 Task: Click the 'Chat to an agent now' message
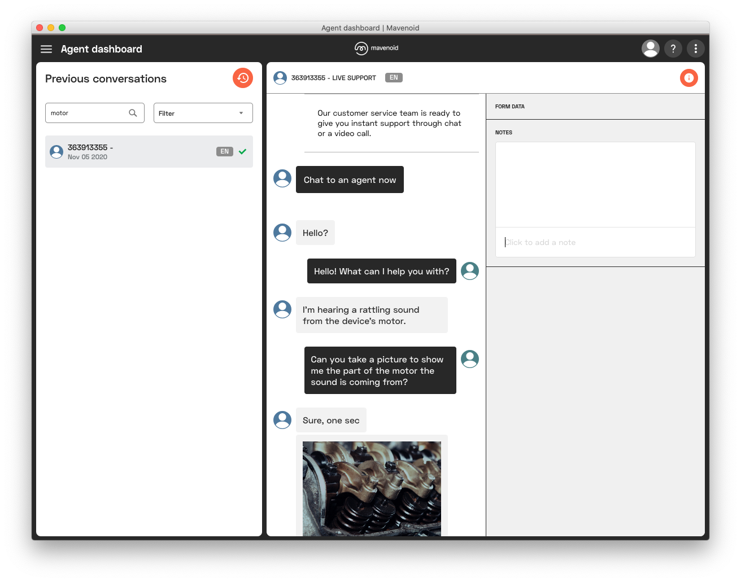(350, 180)
